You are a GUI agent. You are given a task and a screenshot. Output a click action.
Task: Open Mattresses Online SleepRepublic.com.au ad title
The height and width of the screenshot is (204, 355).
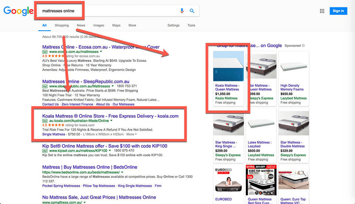pyautogui.click(x=85, y=82)
